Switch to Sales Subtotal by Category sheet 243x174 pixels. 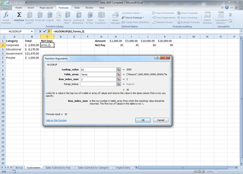[x=93, y=167]
